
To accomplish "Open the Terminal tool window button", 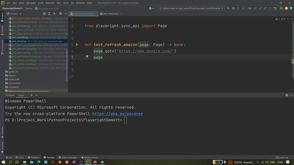I will tap(49, 158).
